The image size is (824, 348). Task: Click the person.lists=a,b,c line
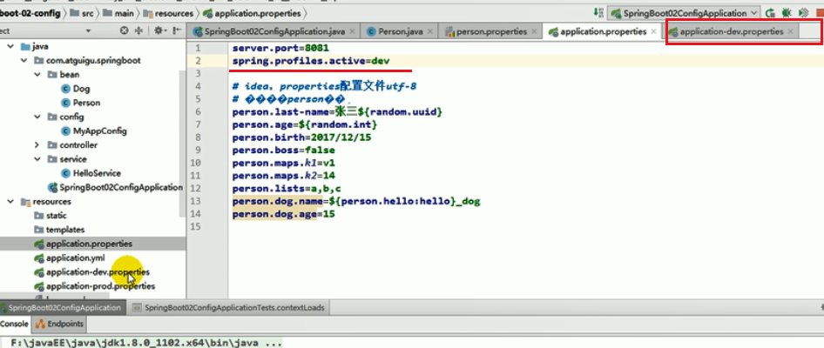coord(287,189)
